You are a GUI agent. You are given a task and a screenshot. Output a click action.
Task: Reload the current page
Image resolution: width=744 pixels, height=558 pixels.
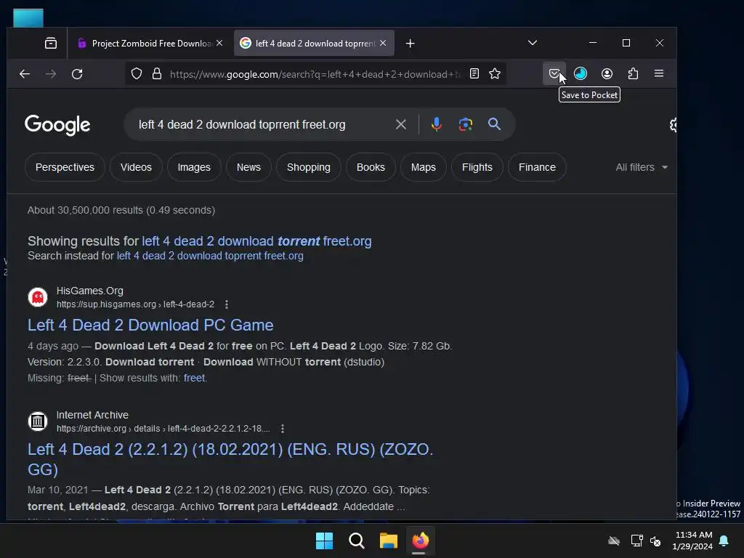tap(77, 74)
